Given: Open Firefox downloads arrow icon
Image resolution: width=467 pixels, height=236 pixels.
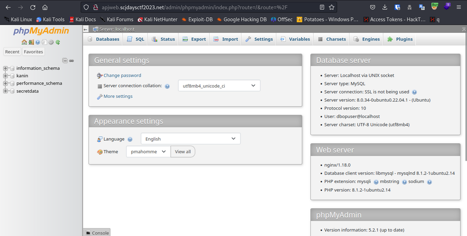Looking at the screenshot, I should (385, 7).
